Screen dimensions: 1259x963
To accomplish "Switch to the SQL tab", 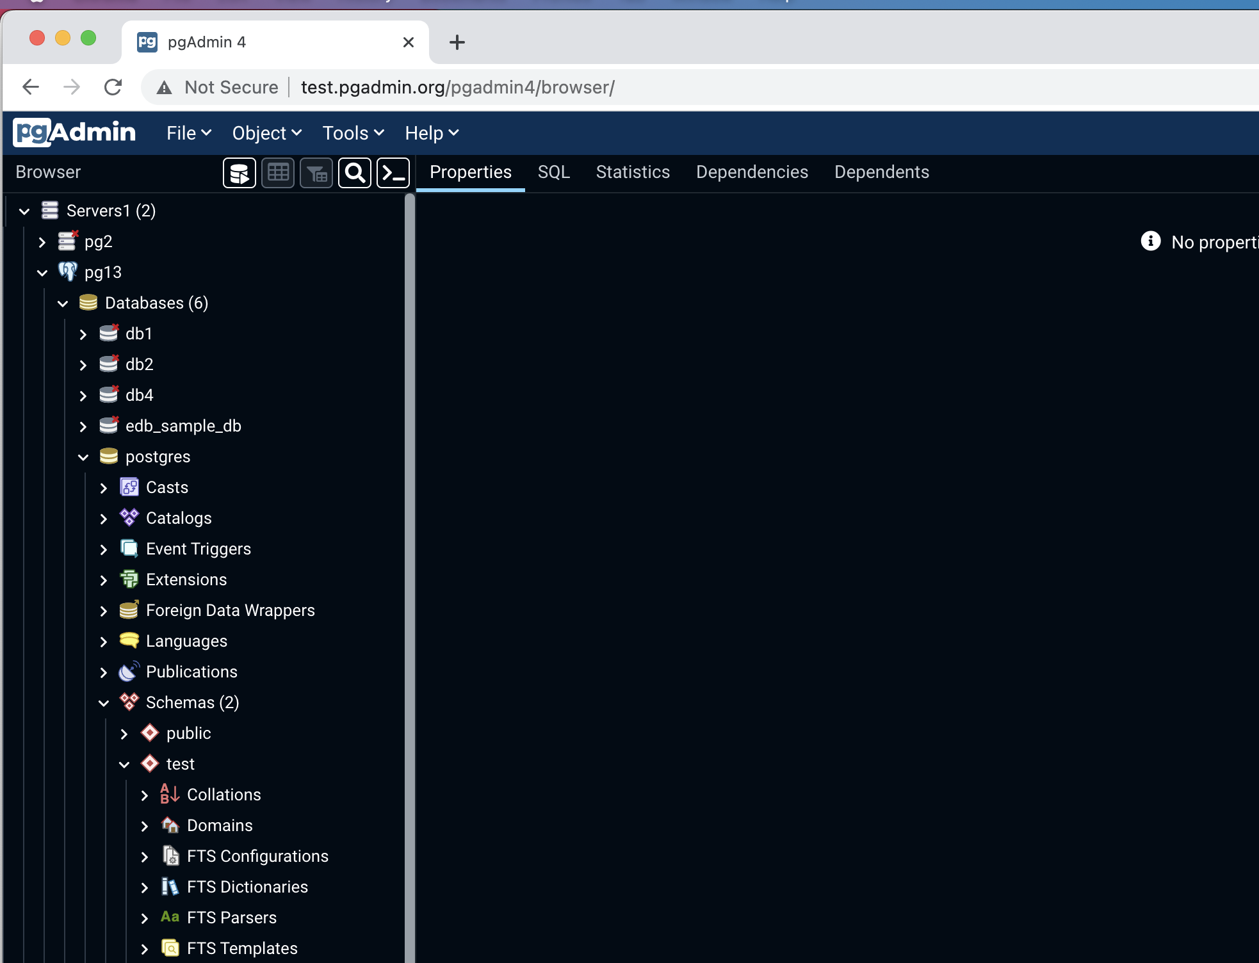I will tap(553, 172).
